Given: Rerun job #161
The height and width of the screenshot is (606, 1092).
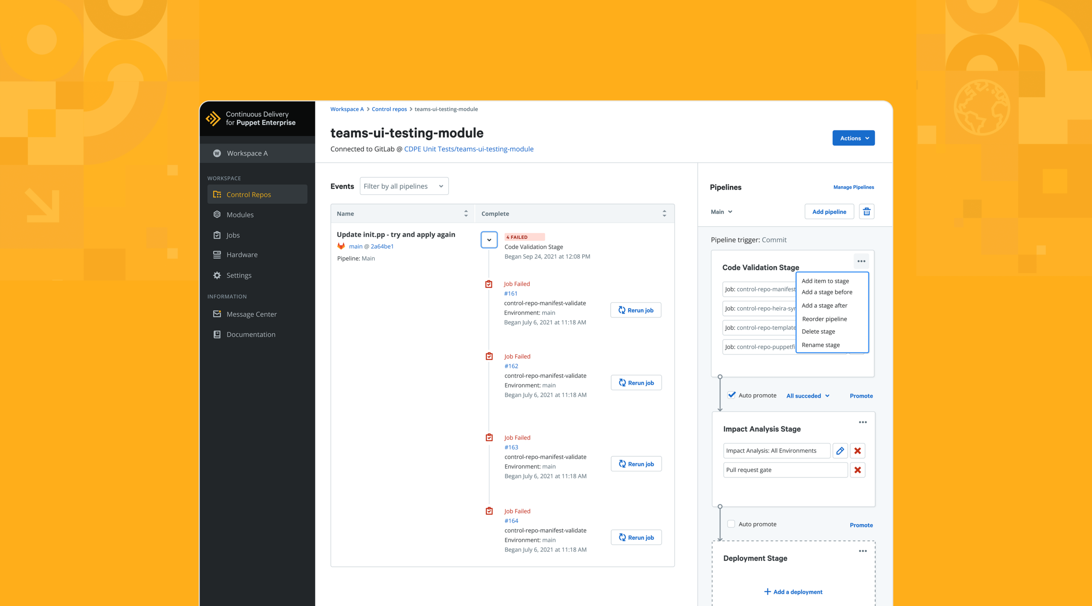Looking at the screenshot, I should point(636,310).
